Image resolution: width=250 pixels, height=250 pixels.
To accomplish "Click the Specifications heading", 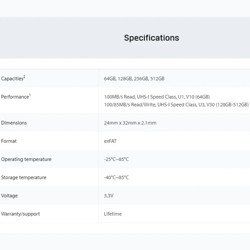I will pos(152,38).
